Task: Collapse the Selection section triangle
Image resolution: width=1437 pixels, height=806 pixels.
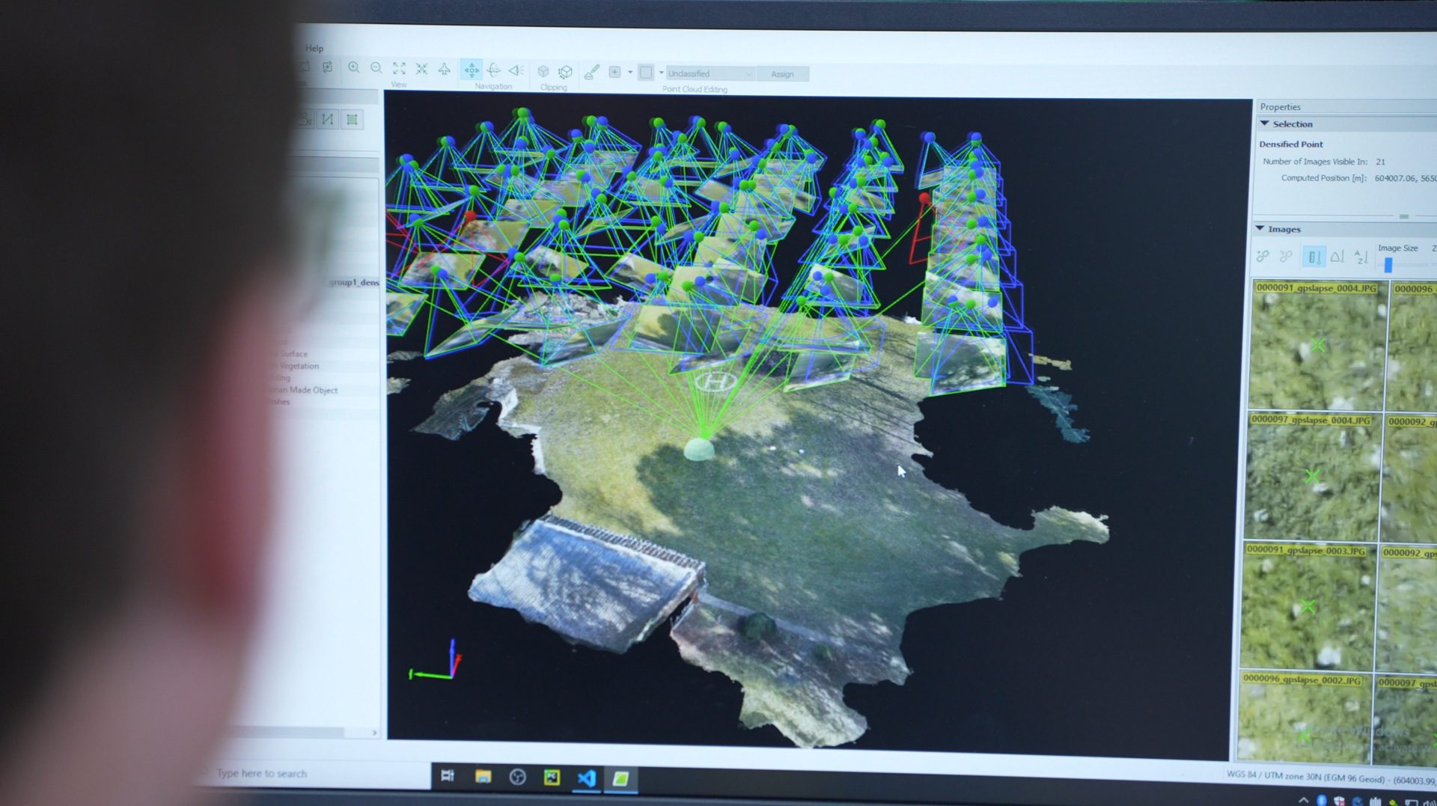Action: coord(1265,123)
